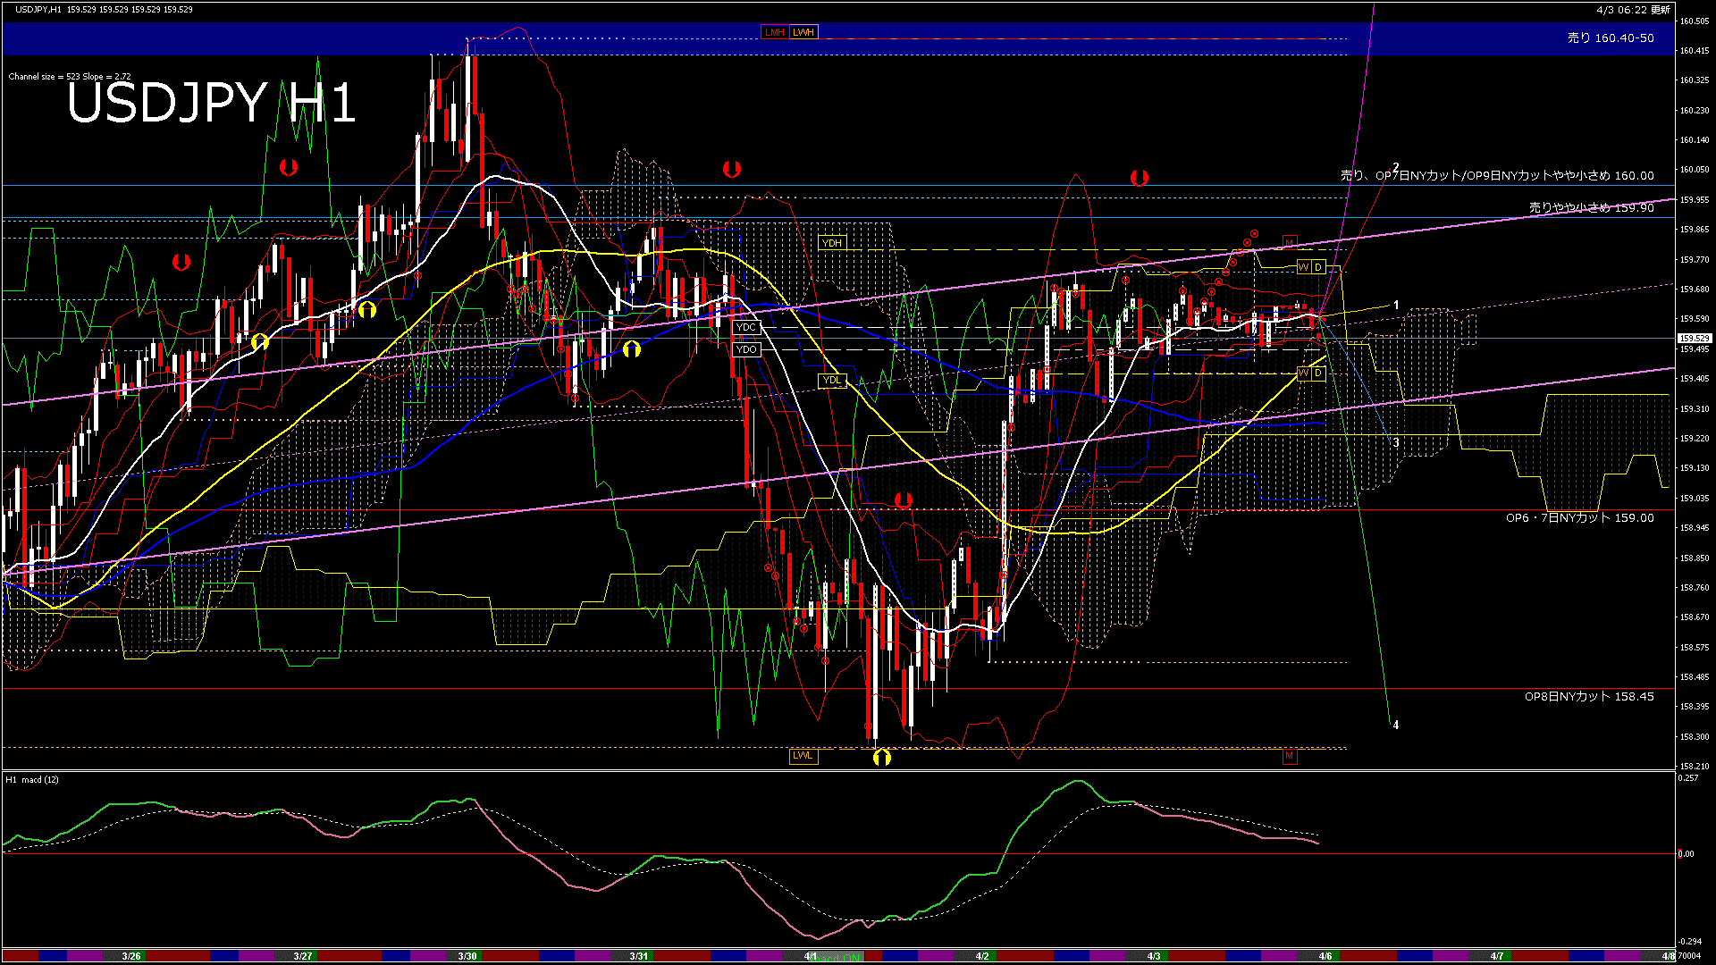Click the current price tag 159.529
Screen dimensions: 1716x965
point(1694,339)
